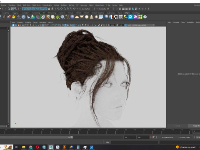Click the Attribute Editor Selected menu
Viewport: 200px width, 150px height.
point(176,22)
